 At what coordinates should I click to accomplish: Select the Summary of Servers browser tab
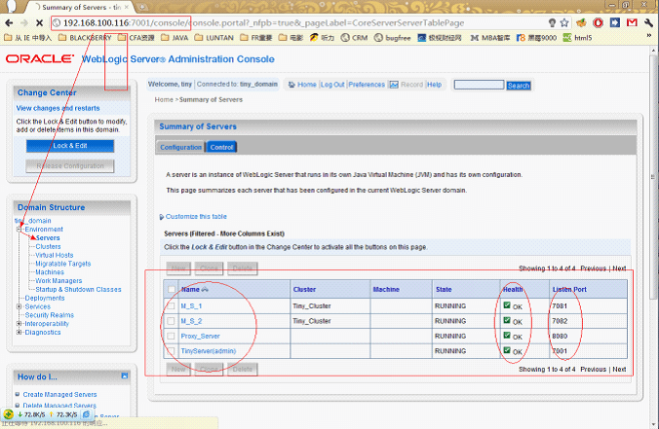point(80,7)
